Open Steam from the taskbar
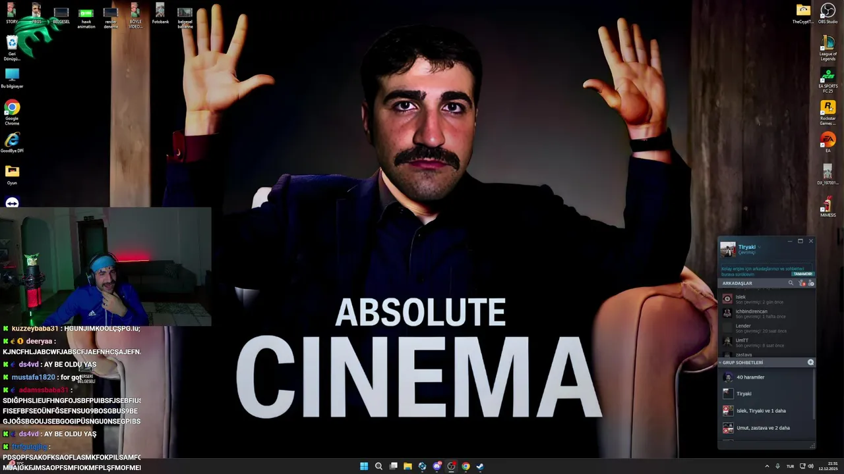This screenshot has width=844, height=474. pos(480,466)
